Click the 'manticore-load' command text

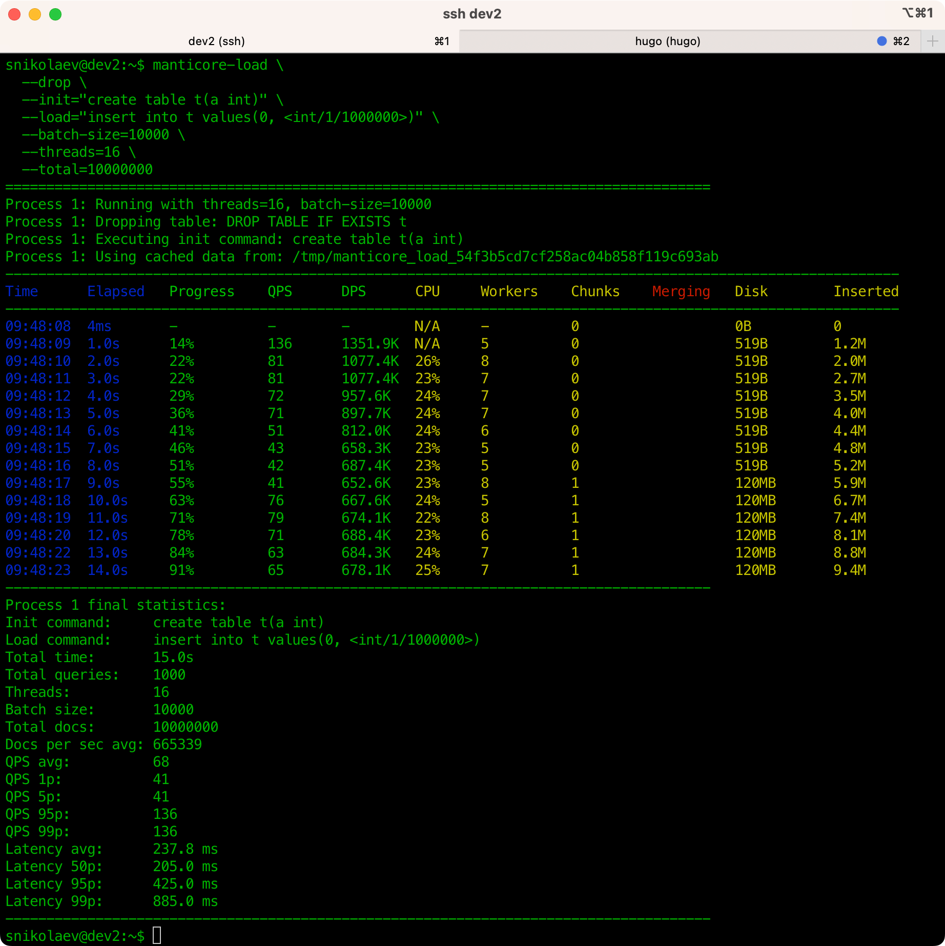click(210, 65)
